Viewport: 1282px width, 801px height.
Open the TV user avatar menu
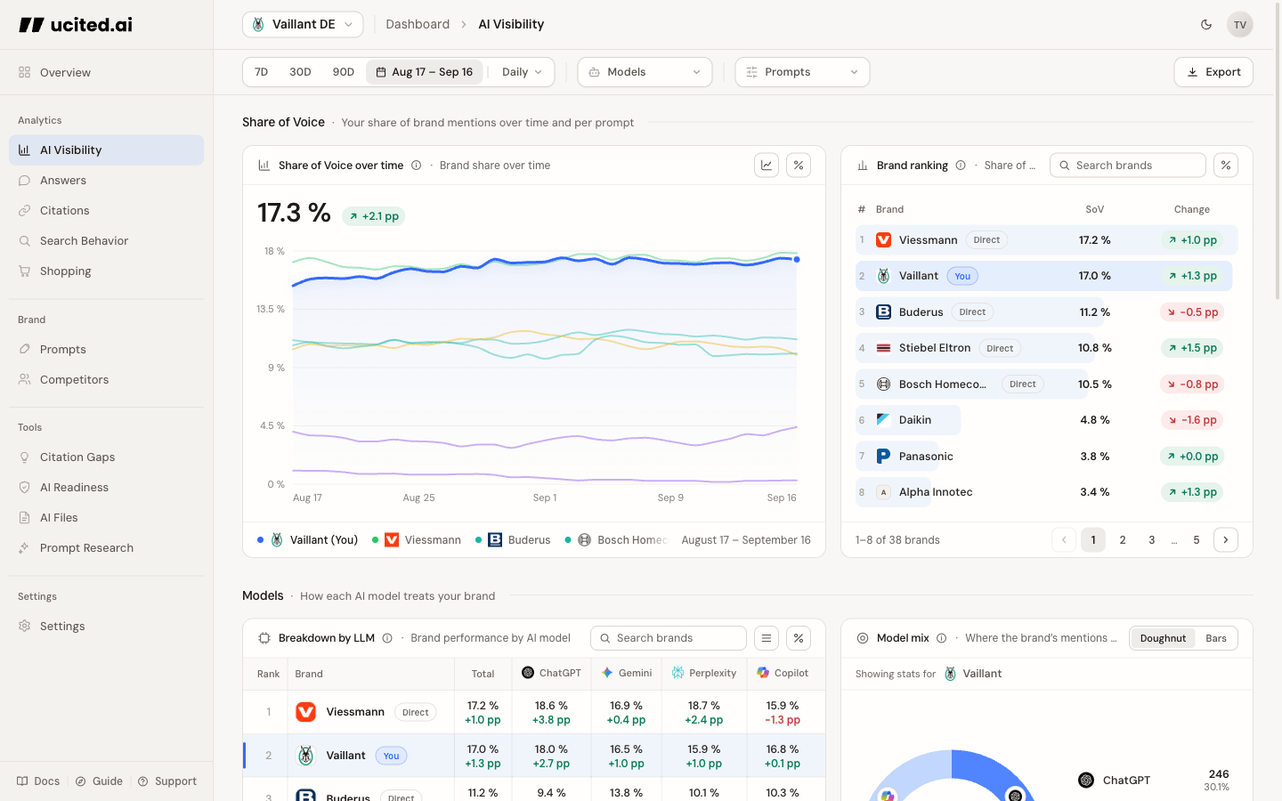pos(1239,25)
